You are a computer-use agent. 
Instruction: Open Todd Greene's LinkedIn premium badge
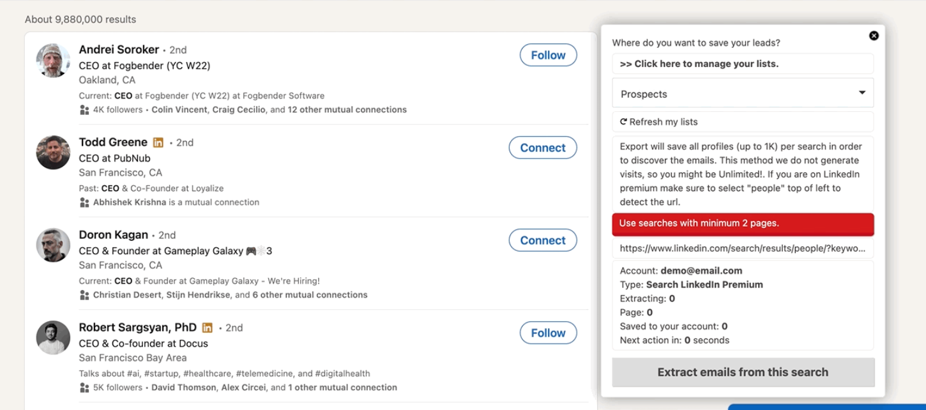(158, 142)
